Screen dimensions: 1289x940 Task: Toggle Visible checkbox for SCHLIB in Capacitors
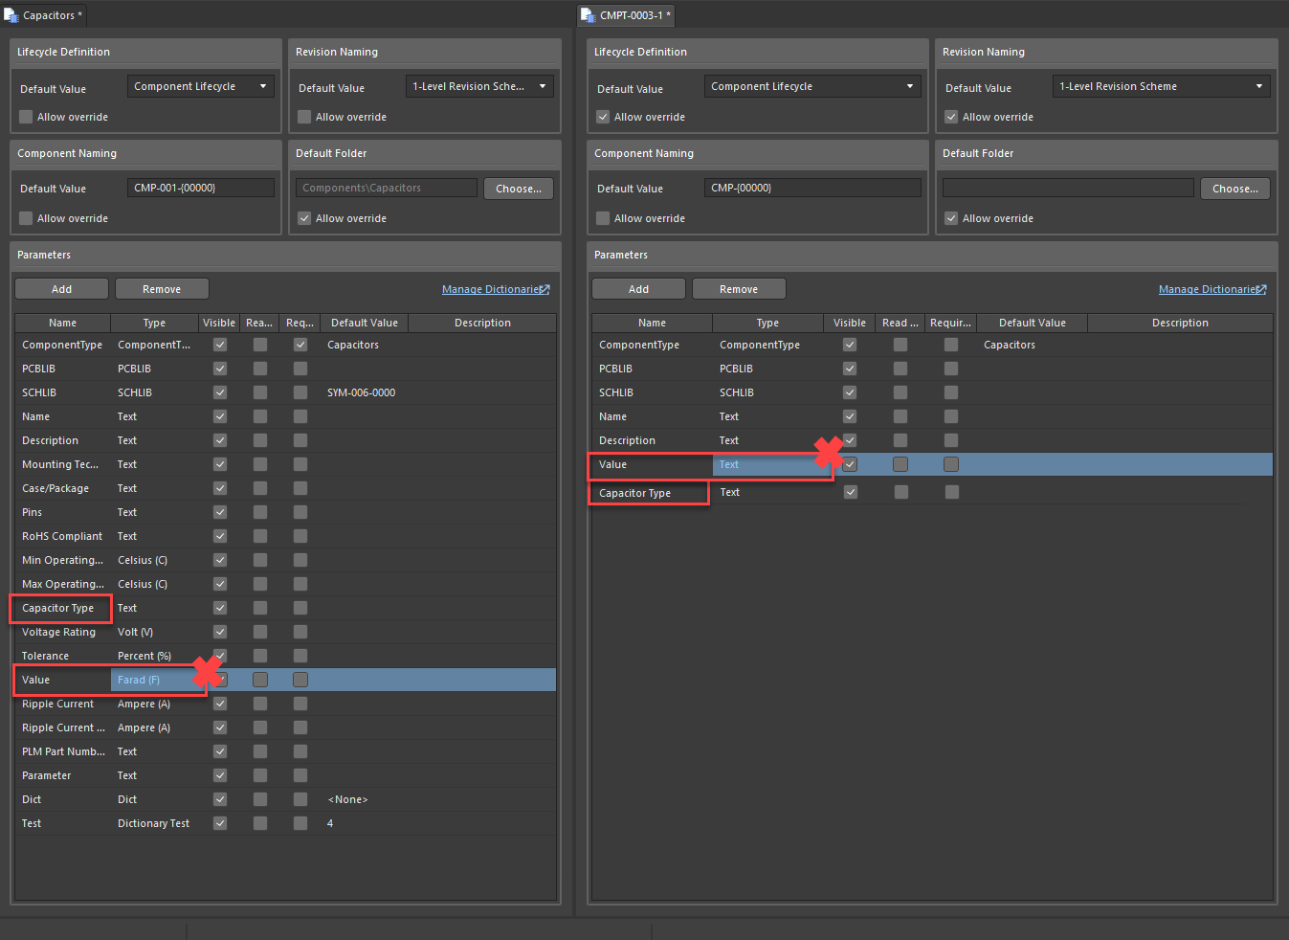(x=220, y=392)
